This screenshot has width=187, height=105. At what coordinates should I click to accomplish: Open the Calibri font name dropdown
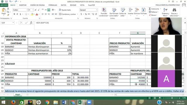(x=27, y=10)
